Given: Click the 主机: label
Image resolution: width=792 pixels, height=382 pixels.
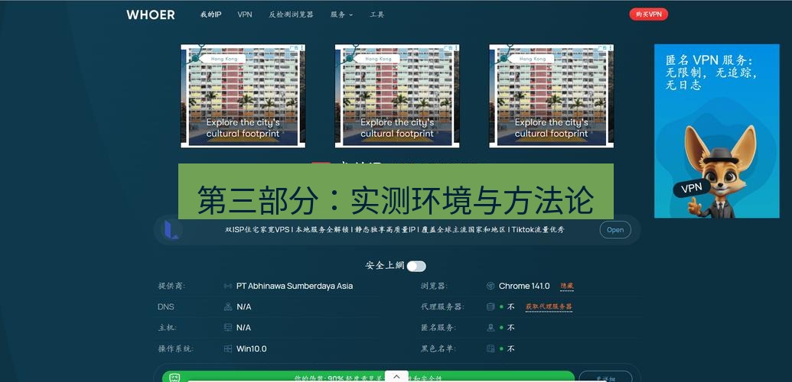Looking at the screenshot, I should 167,328.
